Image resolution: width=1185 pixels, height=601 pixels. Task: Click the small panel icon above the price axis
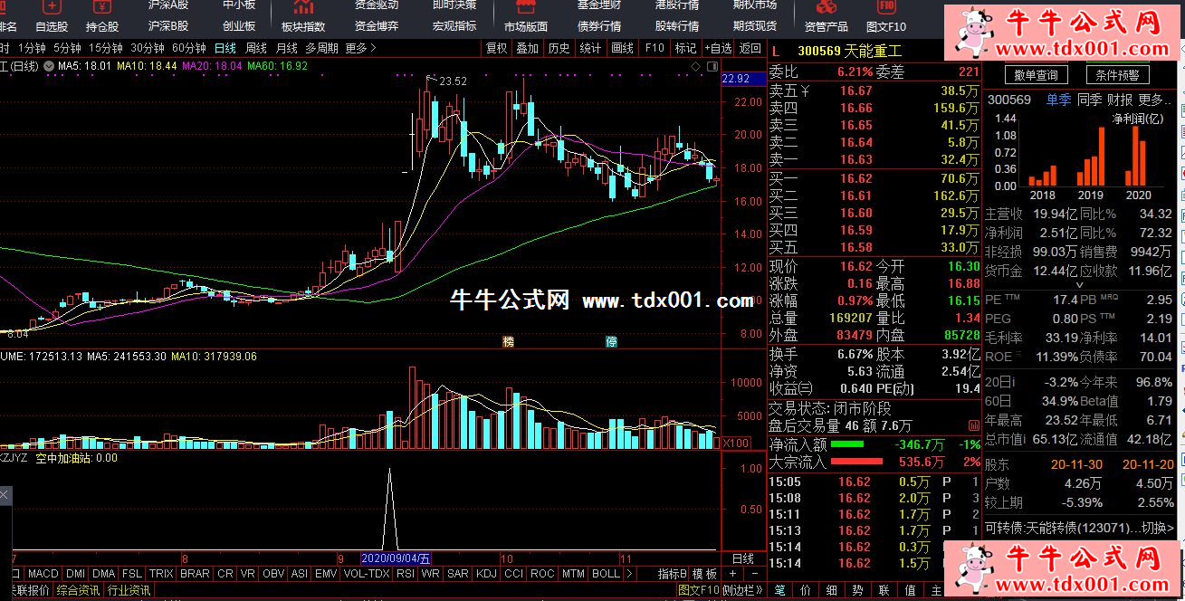[711, 67]
